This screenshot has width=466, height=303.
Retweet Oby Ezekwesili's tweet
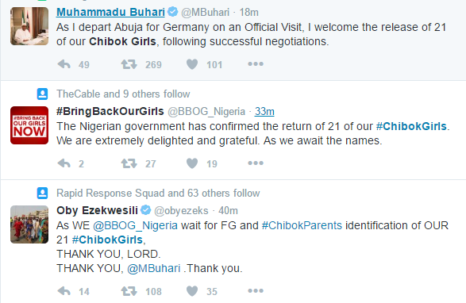point(129,291)
